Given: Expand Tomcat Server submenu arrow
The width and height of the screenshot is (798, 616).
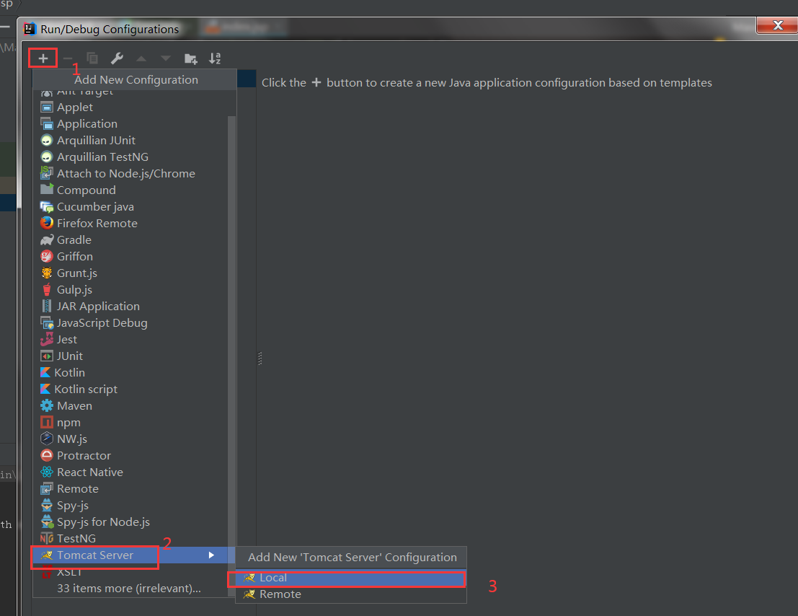Looking at the screenshot, I should click(211, 555).
